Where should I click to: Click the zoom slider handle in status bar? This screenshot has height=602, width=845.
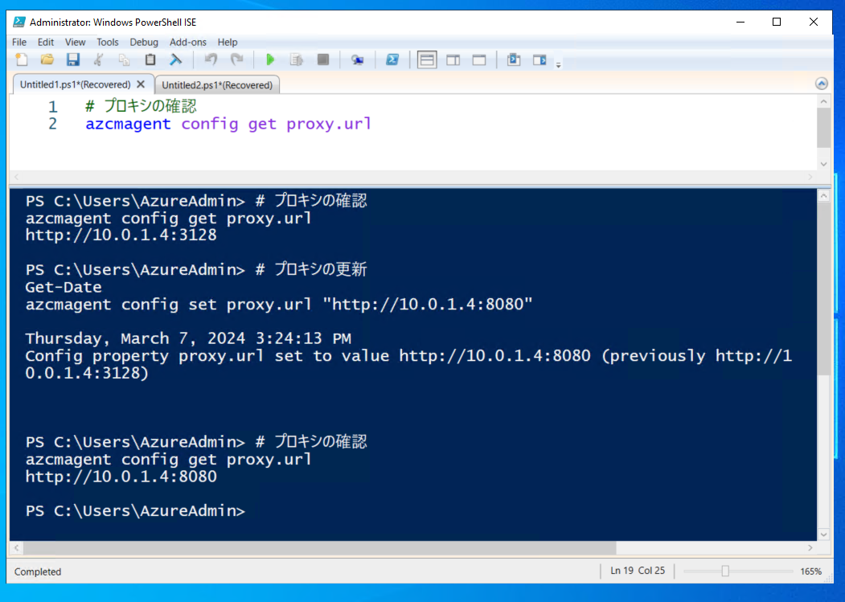click(725, 571)
